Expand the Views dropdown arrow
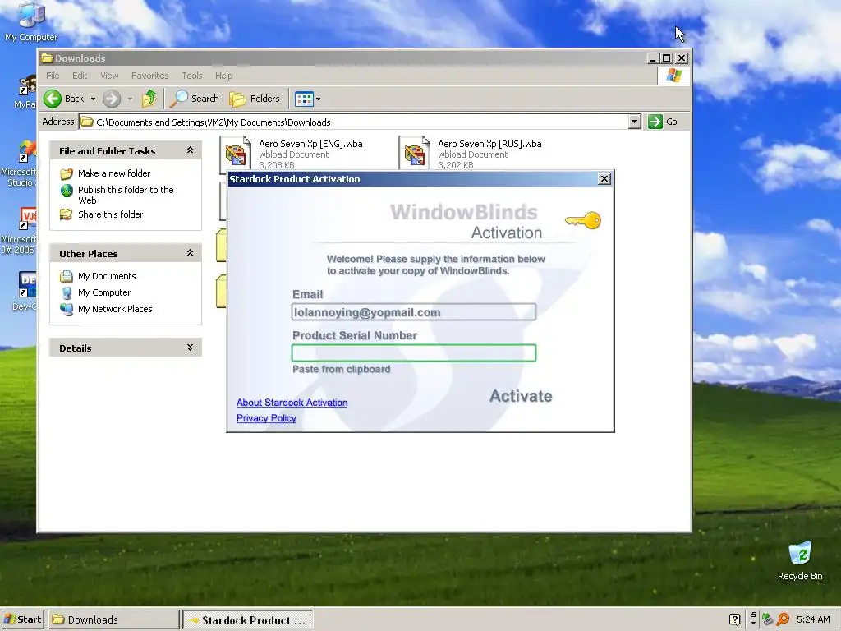 coord(318,99)
